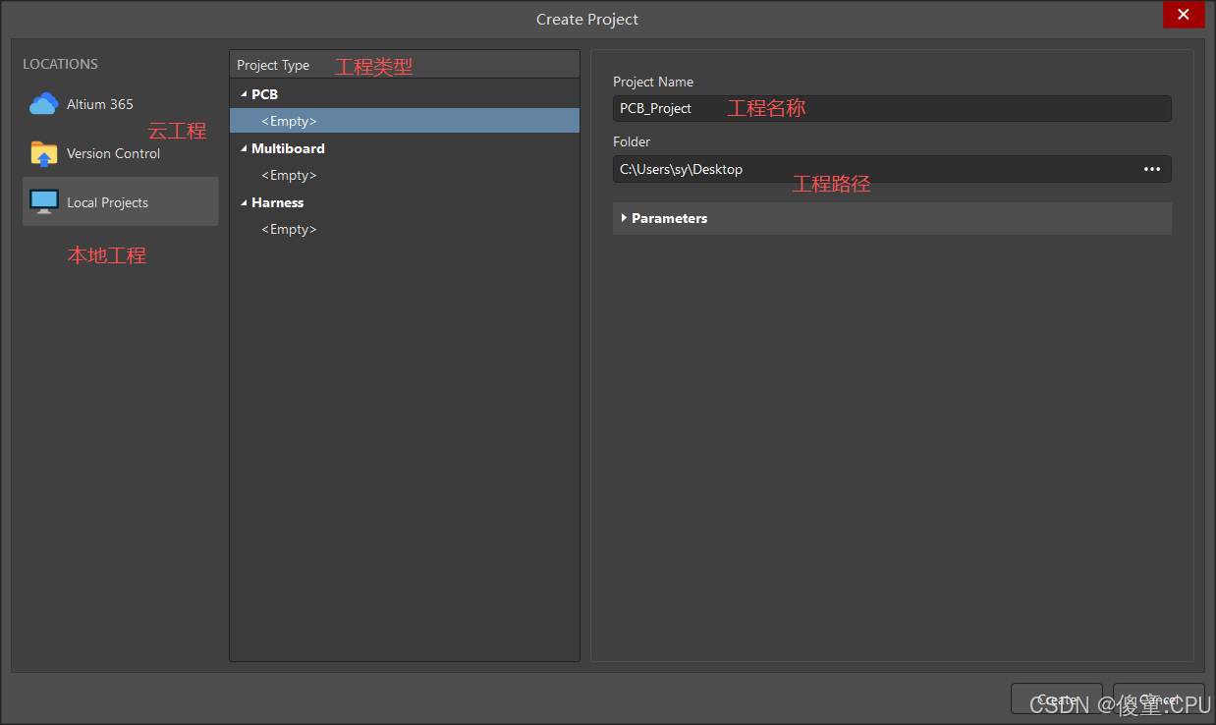Open folder browser with the ellipsis button
This screenshot has width=1216, height=725.
(1152, 169)
